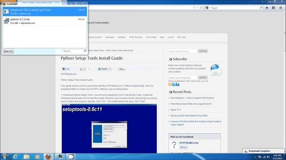
Task: Open Tech Digest menu item
Action: (x=151, y=37)
